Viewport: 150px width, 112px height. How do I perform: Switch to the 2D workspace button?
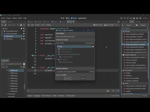[x=62, y=18]
